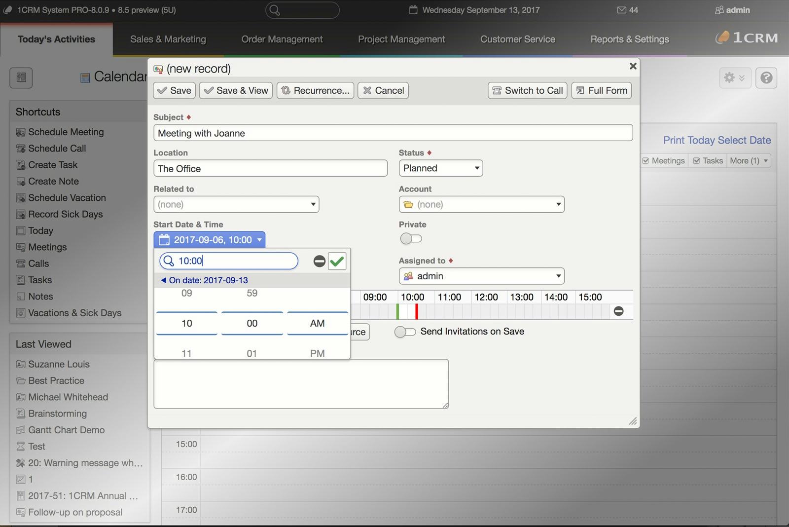Open the global search box icon
Image resolution: width=789 pixels, height=527 pixels.
pos(275,10)
